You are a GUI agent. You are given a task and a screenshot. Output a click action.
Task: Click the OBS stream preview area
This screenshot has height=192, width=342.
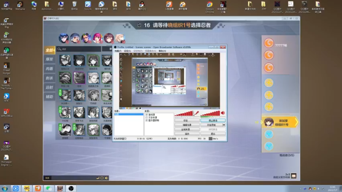click(169, 81)
